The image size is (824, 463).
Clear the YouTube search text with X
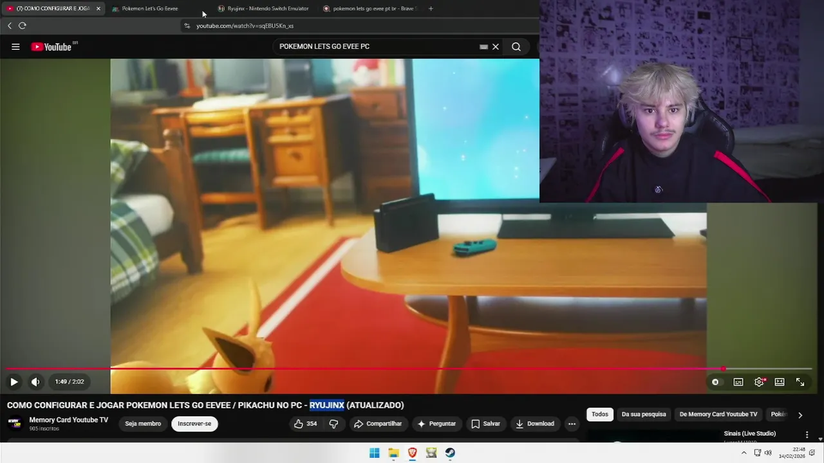[496, 46]
